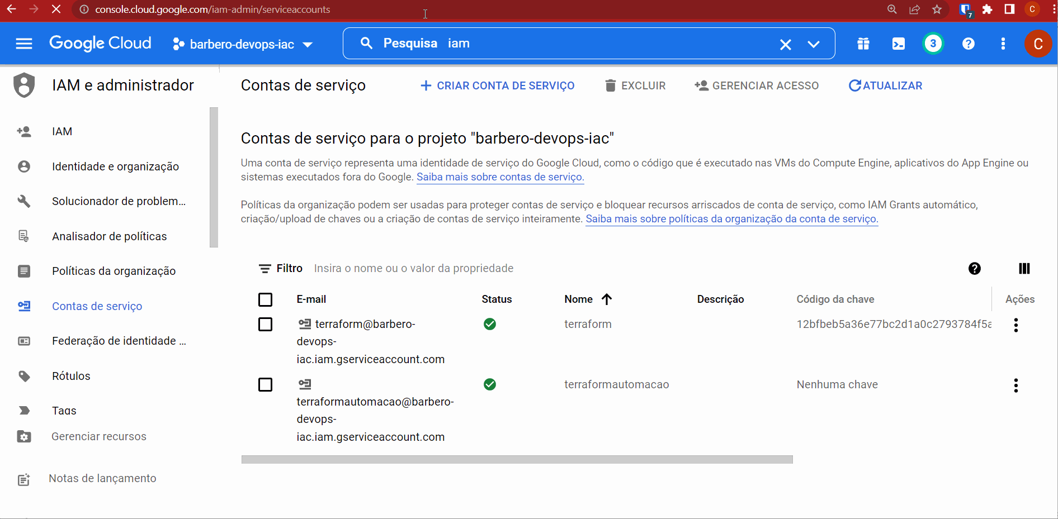Click the sidebar vertical scrollbar
Viewport: 1058px width, 519px height.
(214, 177)
